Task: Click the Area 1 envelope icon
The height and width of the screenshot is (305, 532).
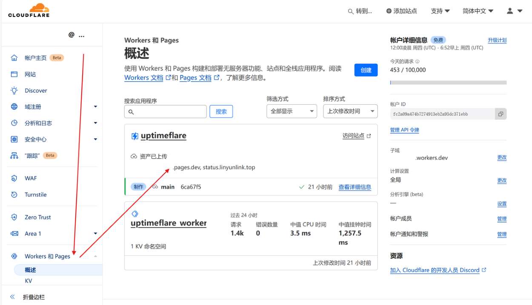Action: point(14,234)
